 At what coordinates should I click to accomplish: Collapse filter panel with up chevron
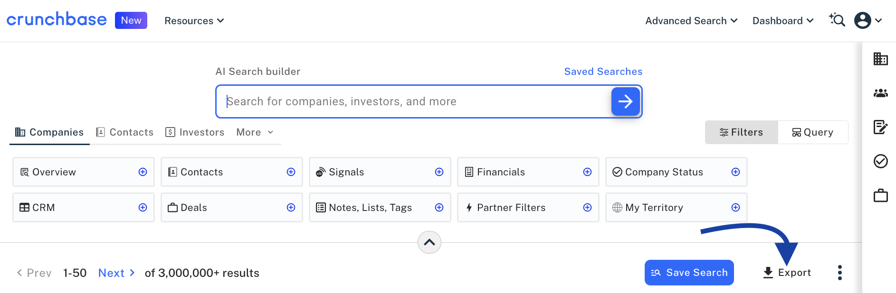click(429, 242)
